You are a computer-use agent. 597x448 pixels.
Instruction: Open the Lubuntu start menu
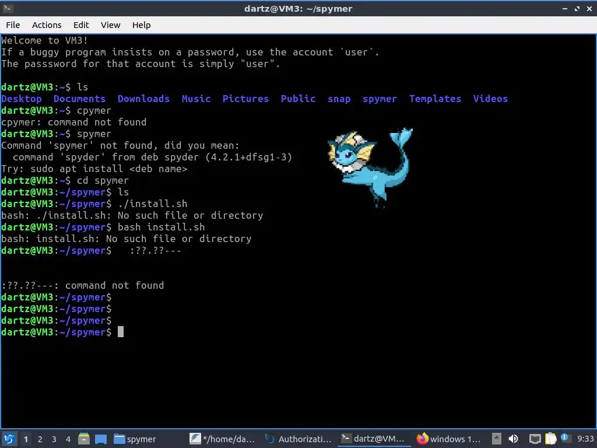[x=9, y=439]
